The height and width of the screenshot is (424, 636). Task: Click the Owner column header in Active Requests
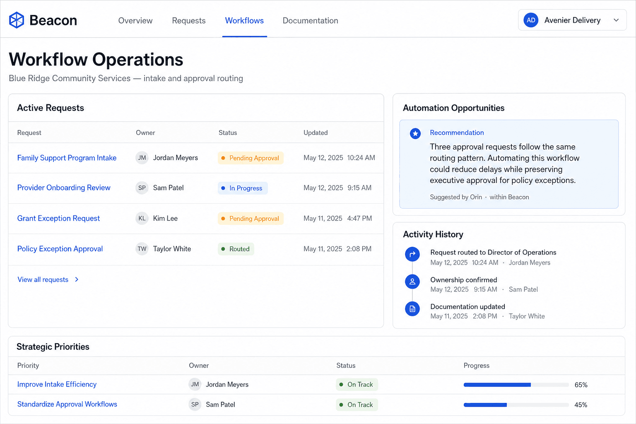145,132
